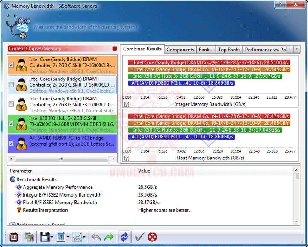This screenshot has height=247, width=308.
Task: Click the results panel vertical scrollbar thumb
Action: 296,176
